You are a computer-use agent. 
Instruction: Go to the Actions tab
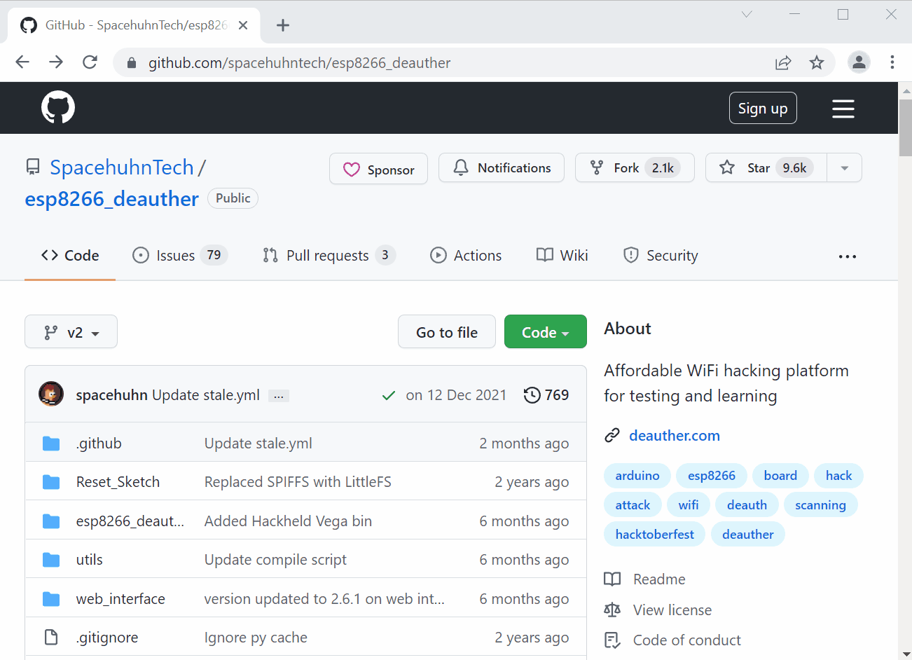[466, 256]
